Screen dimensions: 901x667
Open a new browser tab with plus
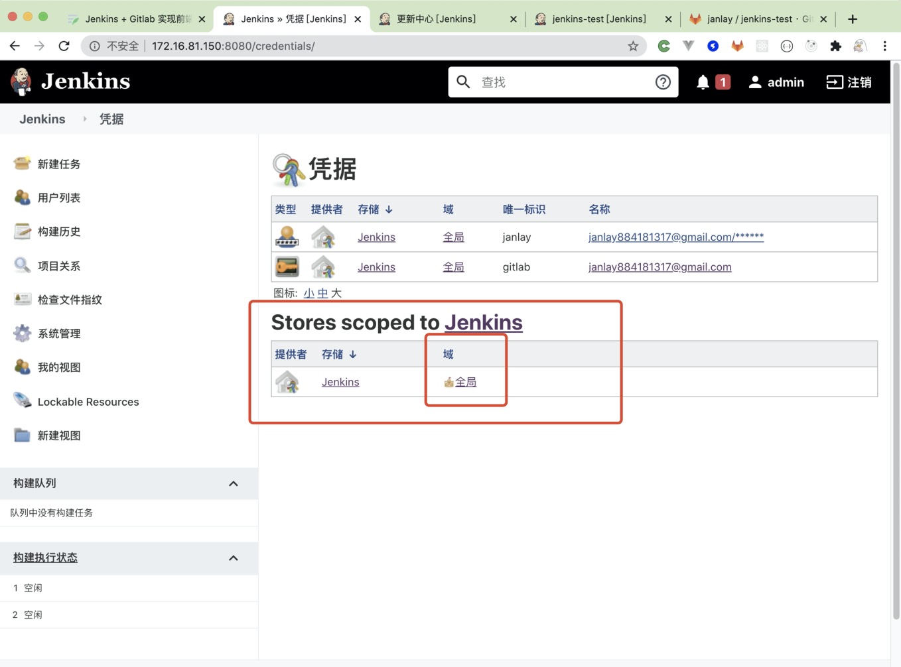853,19
